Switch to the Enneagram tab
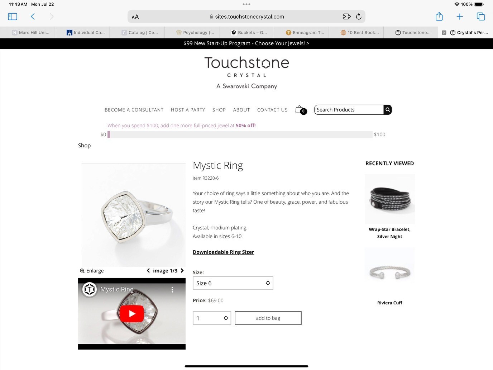The height and width of the screenshot is (370, 493). (303, 32)
